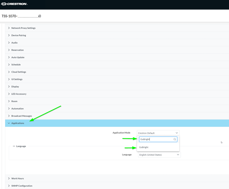Open the Cloud Settings section
Viewport: 229px width, 189px height.
click(18, 72)
